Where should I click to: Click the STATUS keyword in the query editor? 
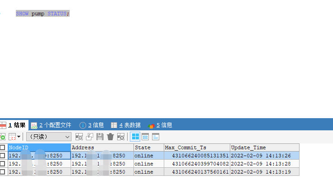tap(57, 14)
